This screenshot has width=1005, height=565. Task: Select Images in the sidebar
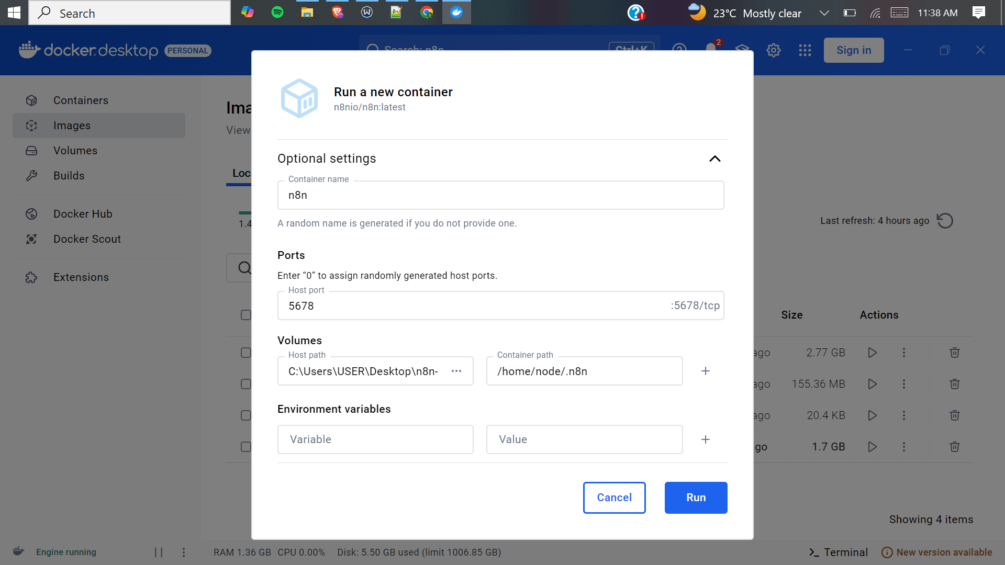(x=99, y=126)
